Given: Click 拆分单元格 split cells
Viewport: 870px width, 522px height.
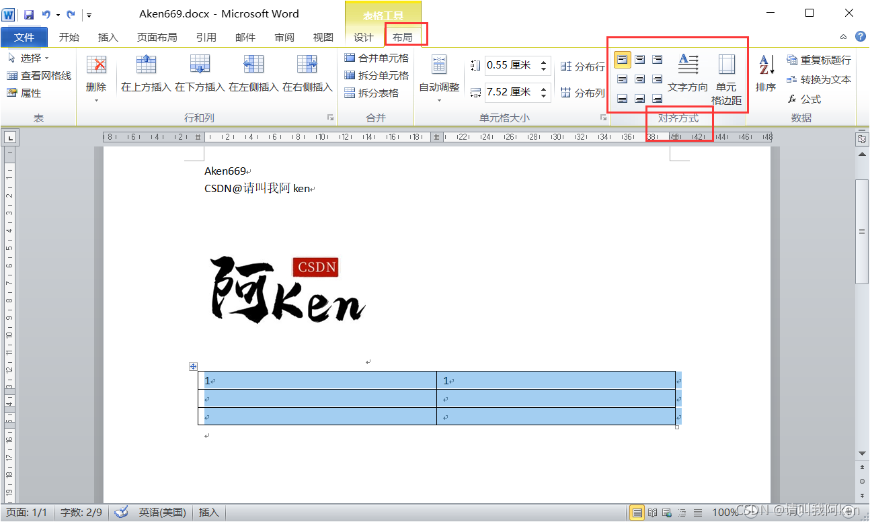Looking at the screenshot, I should pyautogui.click(x=377, y=76).
